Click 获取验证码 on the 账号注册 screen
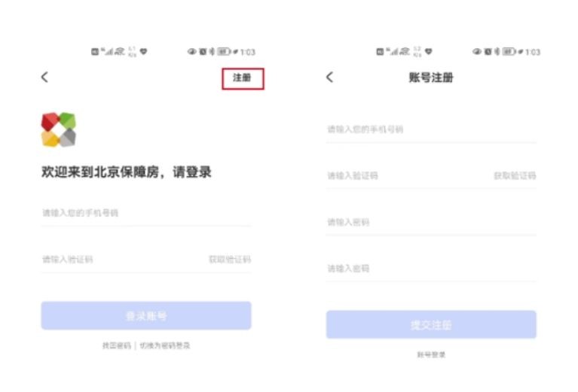Viewport: 578px width, 392px height. [515, 176]
